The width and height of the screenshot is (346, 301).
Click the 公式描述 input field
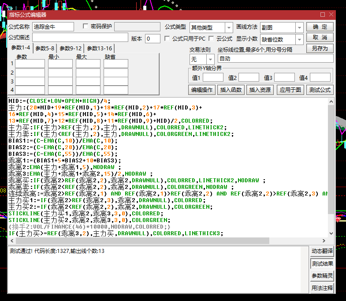[x=80, y=38]
